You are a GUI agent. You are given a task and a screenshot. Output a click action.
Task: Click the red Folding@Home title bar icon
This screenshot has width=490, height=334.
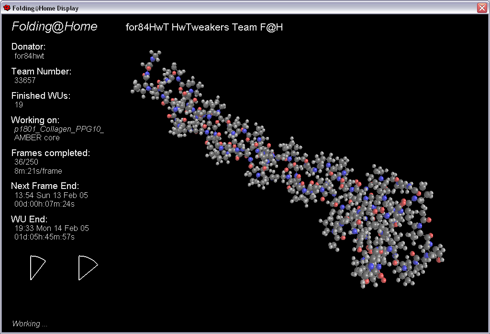click(x=7, y=8)
